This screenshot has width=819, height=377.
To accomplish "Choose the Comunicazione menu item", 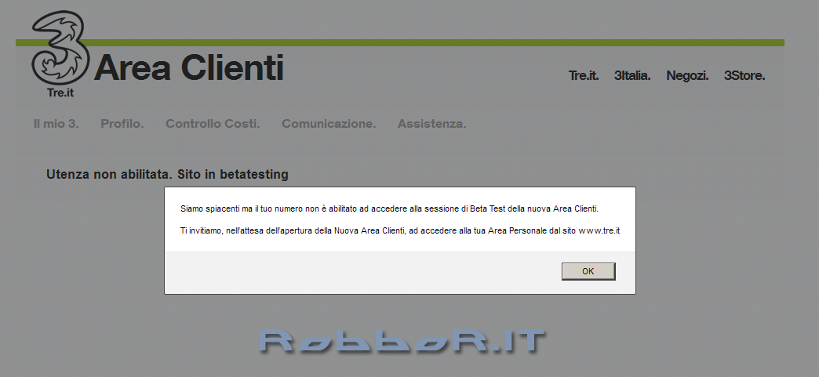I will click(x=329, y=124).
